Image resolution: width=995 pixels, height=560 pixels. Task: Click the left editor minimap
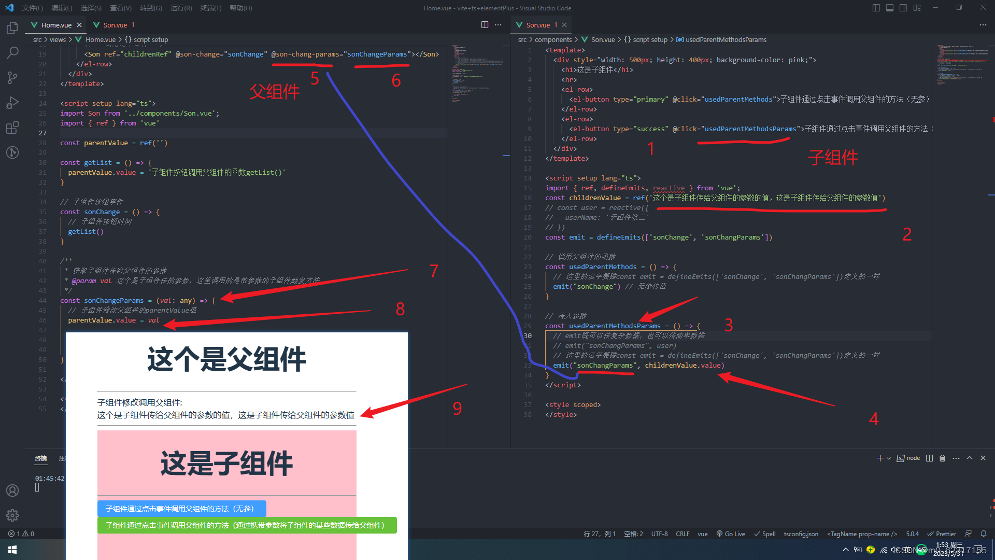[x=476, y=74]
